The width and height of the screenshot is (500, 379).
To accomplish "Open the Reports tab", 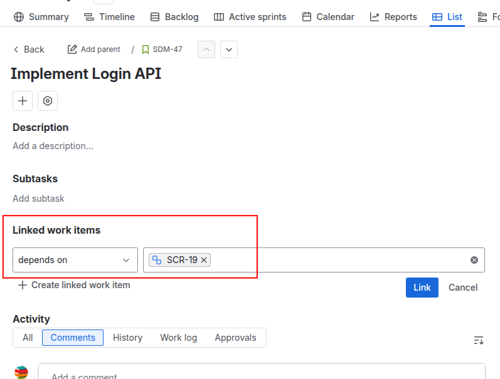I will [x=393, y=17].
